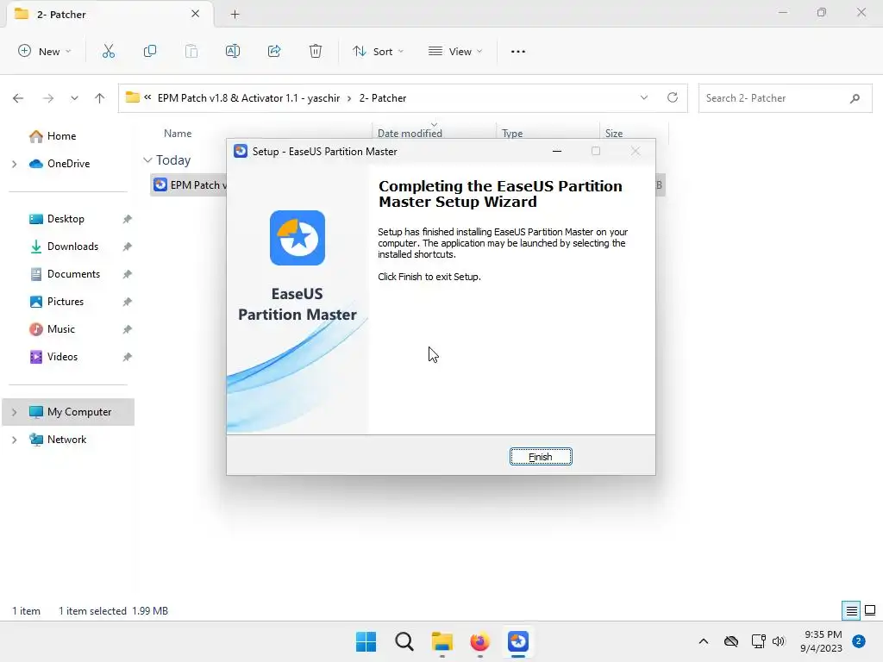Collapse the Today group
Viewport: 883px width, 662px height.
pyautogui.click(x=147, y=159)
